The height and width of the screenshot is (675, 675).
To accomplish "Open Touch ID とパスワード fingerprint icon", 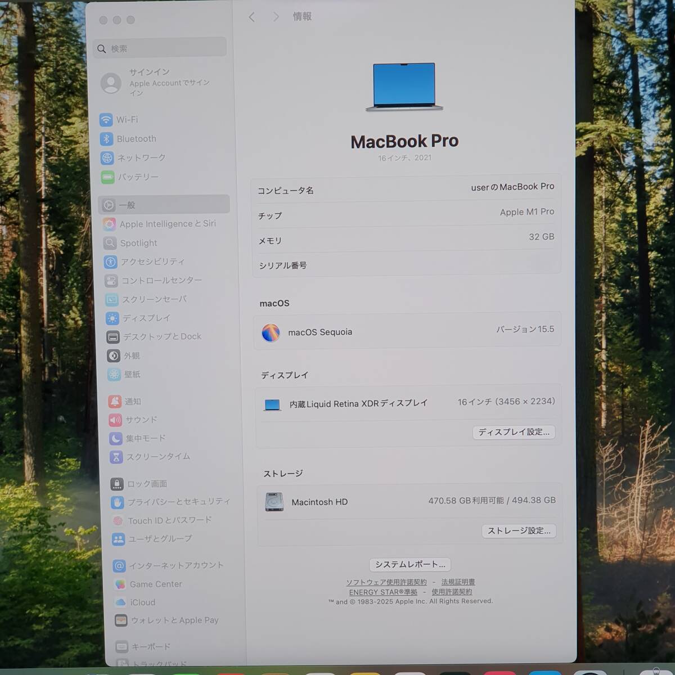I will (x=118, y=520).
